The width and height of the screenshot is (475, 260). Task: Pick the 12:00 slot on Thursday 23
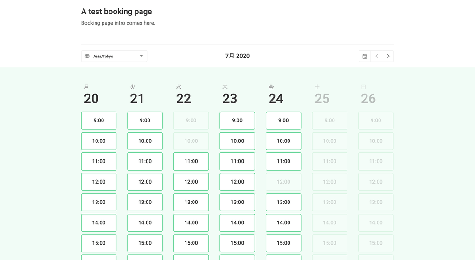pos(237,182)
